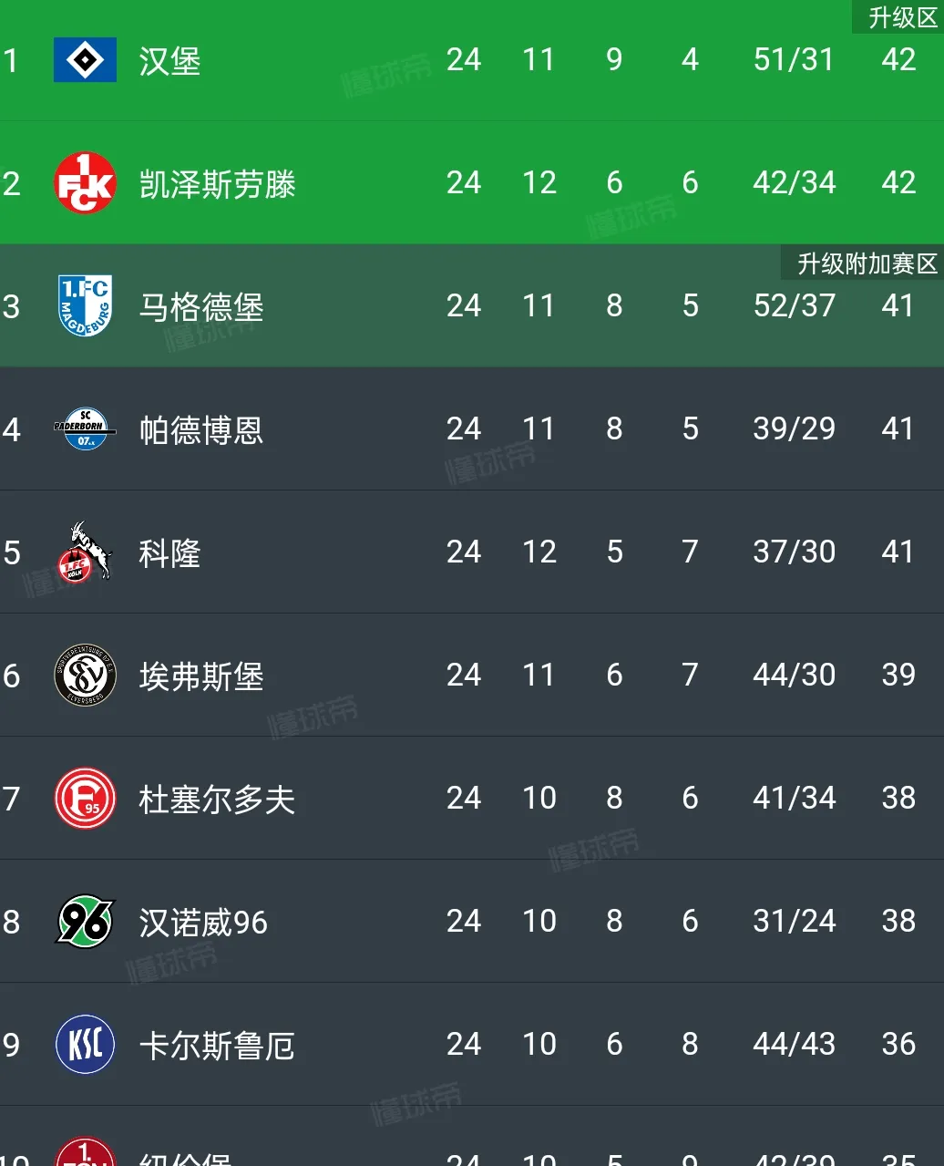Open the 卡尔斯鲁厄 team name
This screenshot has height=1166, width=944.
[x=217, y=1046]
